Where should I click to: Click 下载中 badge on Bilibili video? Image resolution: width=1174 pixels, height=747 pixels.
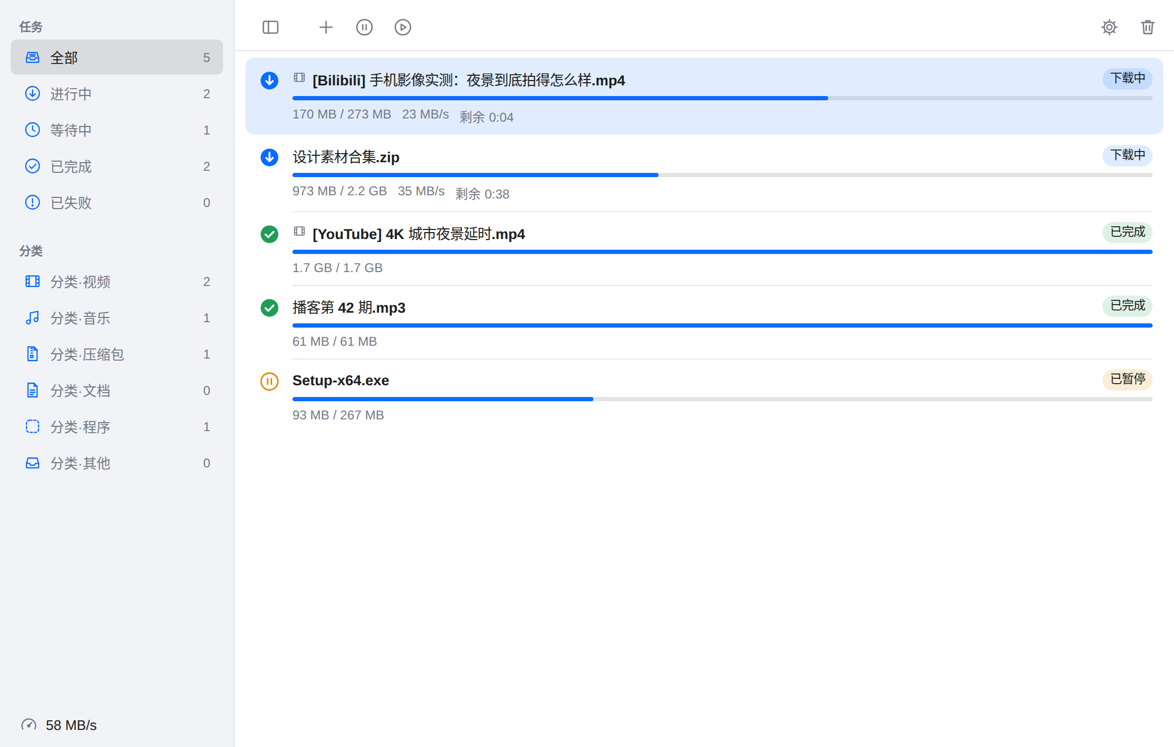[x=1128, y=78]
